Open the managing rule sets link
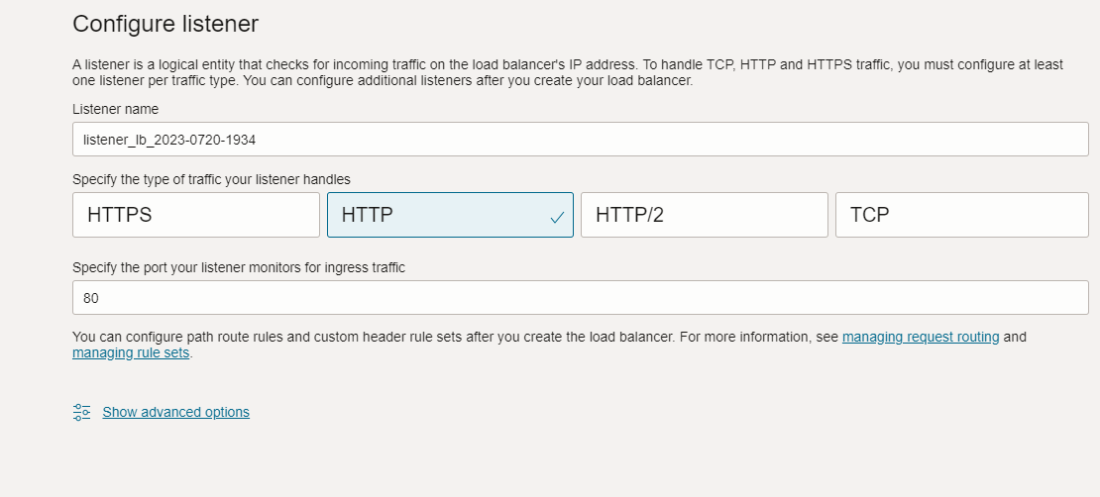This screenshot has width=1100, height=497. point(131,352)
